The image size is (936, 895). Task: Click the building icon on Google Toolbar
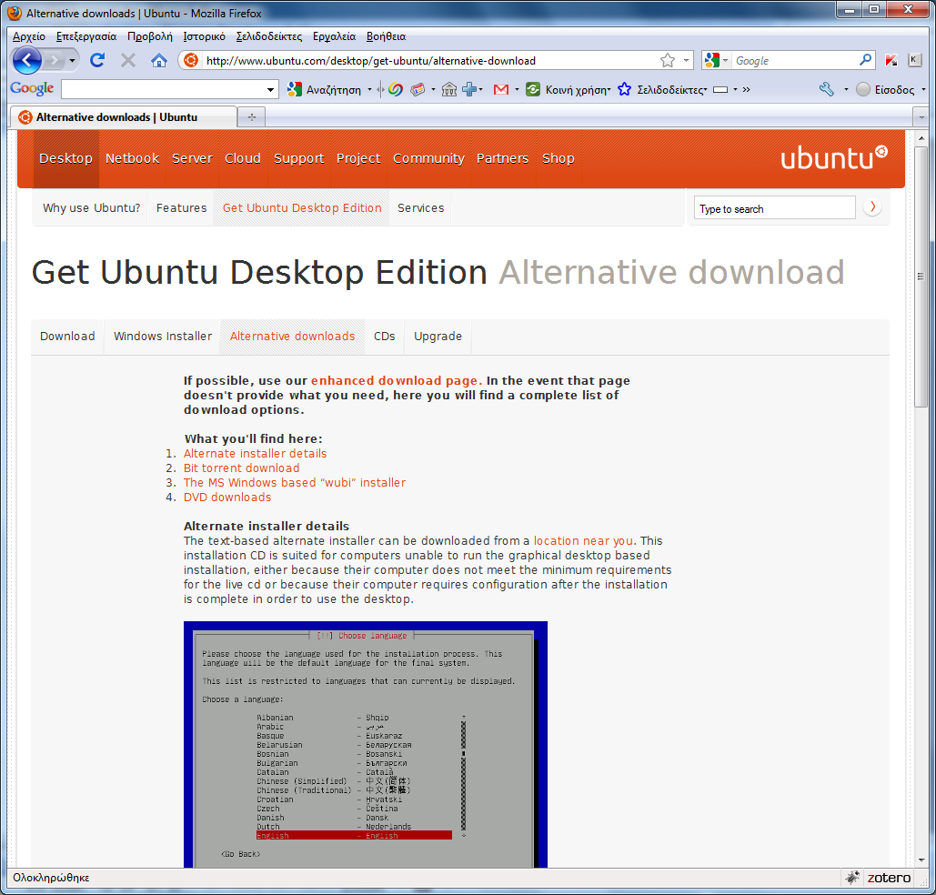[x=449, y=89]
